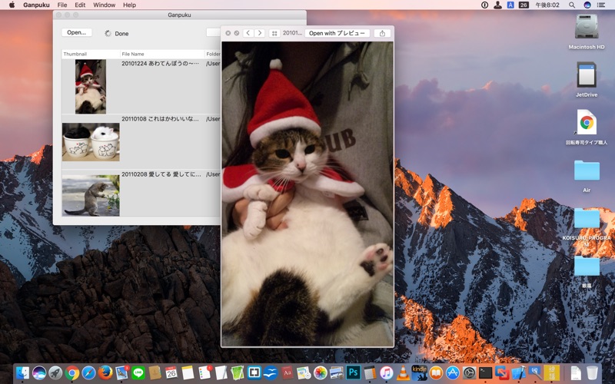Open Firefox from the Dock
Screen dimensions: 615x384
(105, 372)
